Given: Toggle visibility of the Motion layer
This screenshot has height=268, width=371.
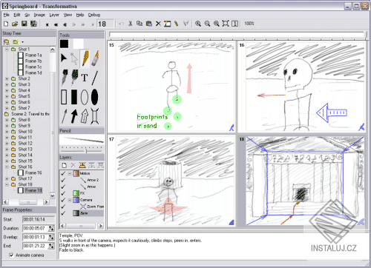Looking at the screenshot, I should pos(63,173).
